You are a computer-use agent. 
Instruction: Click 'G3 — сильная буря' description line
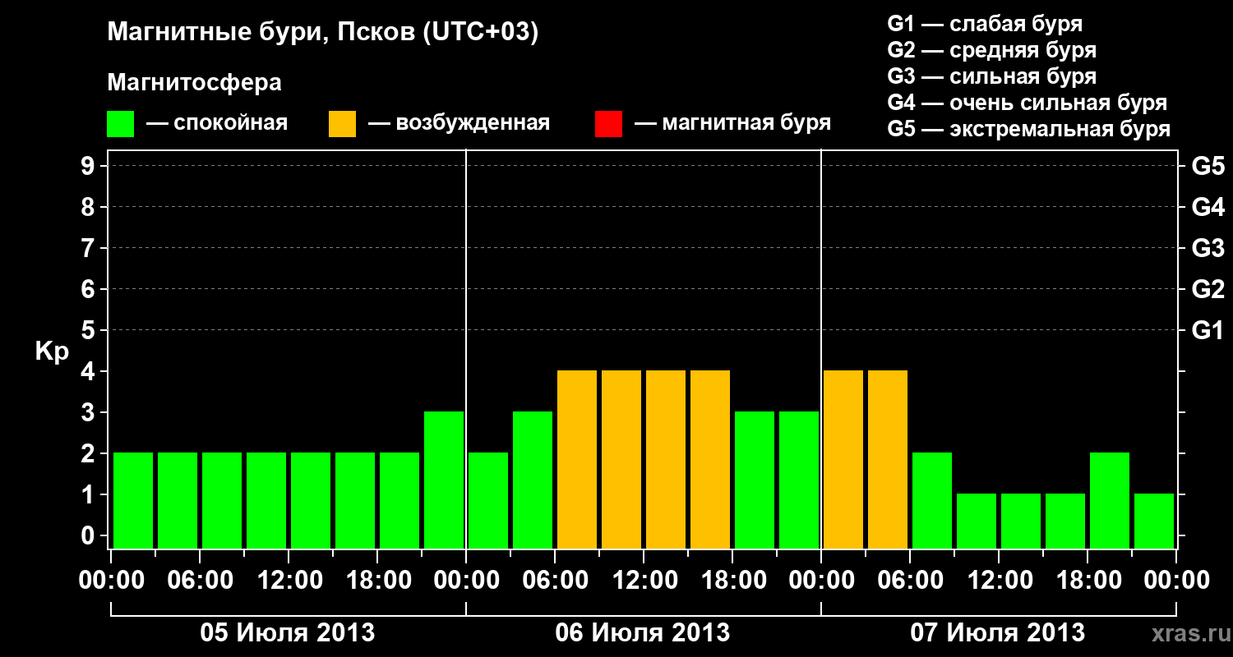click(992, 76)
